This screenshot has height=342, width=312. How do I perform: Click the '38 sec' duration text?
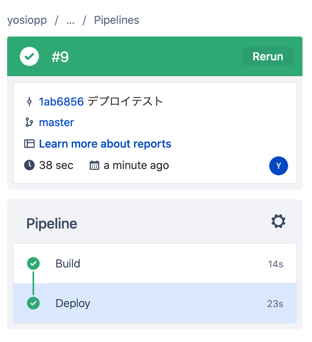tap(56, 165)
